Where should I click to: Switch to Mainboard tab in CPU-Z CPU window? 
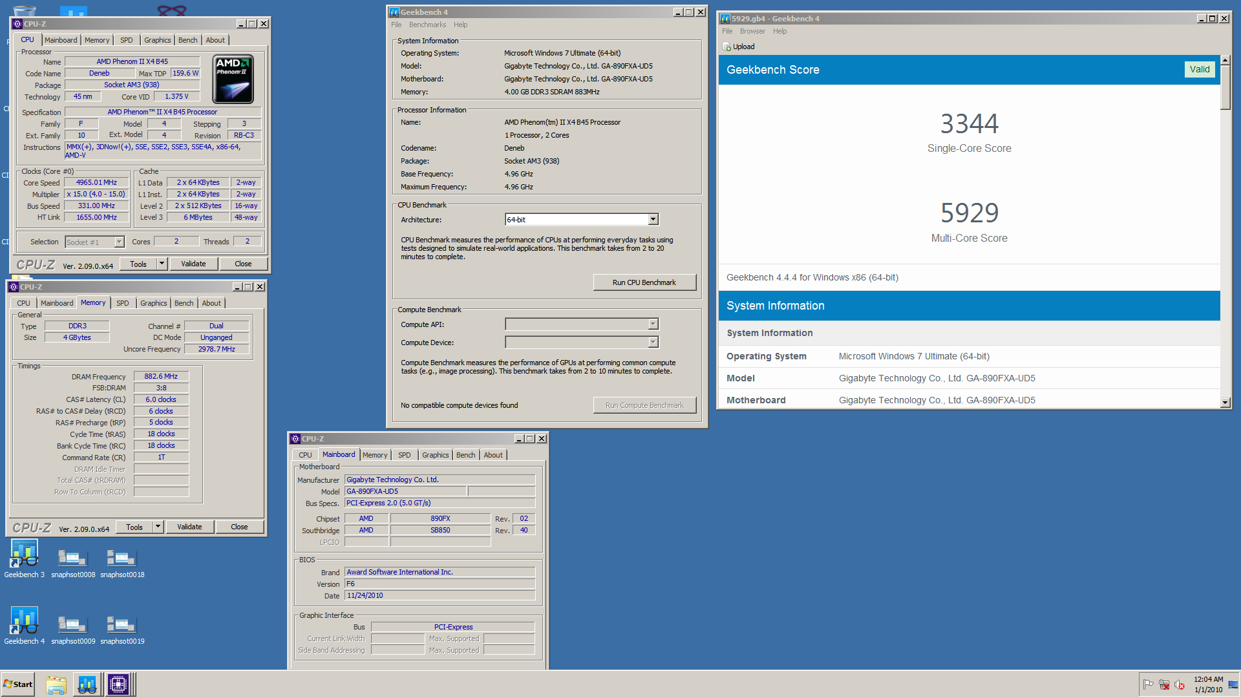tap(61, 40)
